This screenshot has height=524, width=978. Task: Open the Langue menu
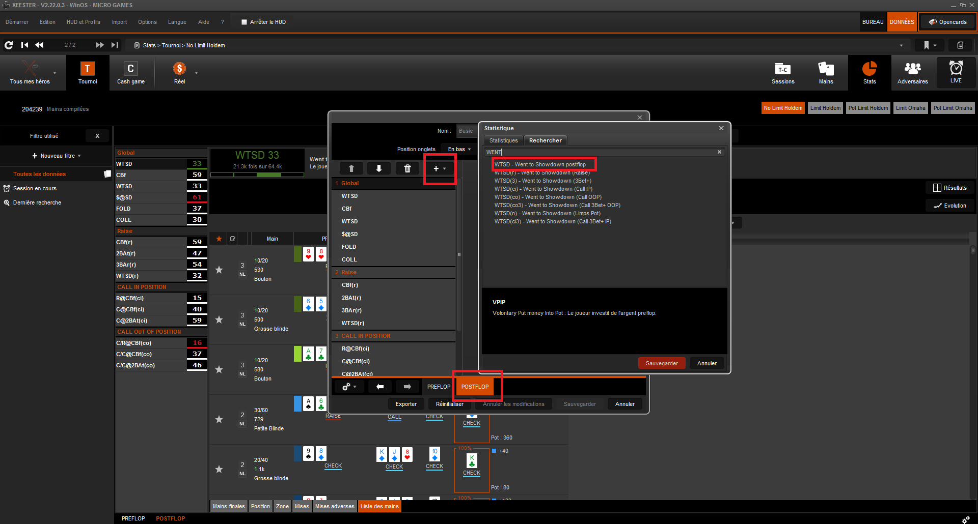coord(177,22)
